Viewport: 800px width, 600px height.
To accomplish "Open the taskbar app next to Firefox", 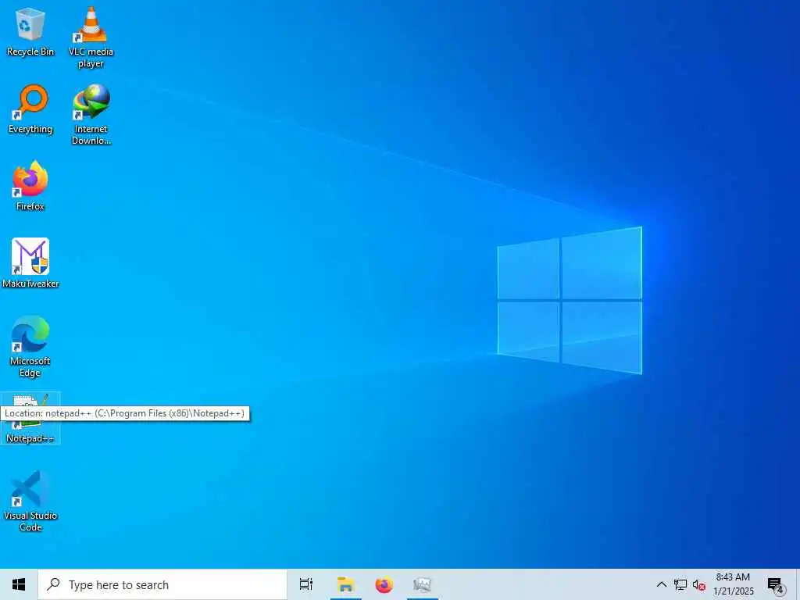I will [423, 584].
